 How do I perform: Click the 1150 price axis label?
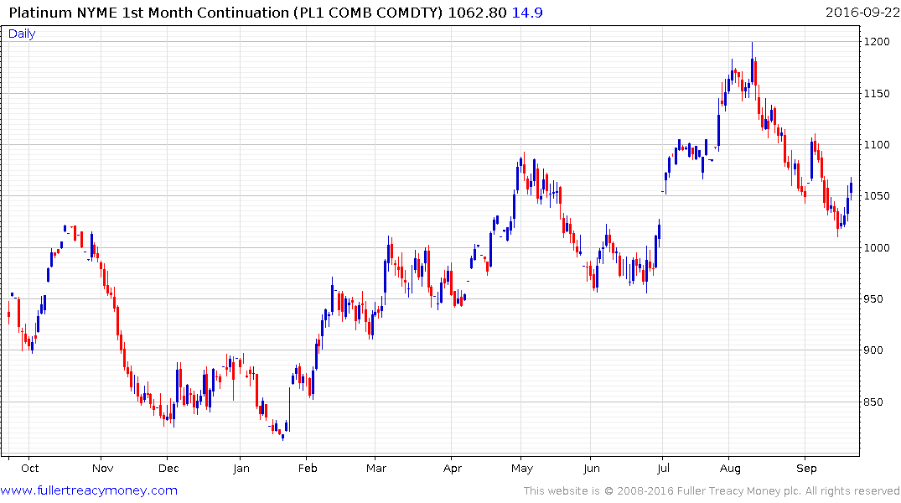point(877,94)
